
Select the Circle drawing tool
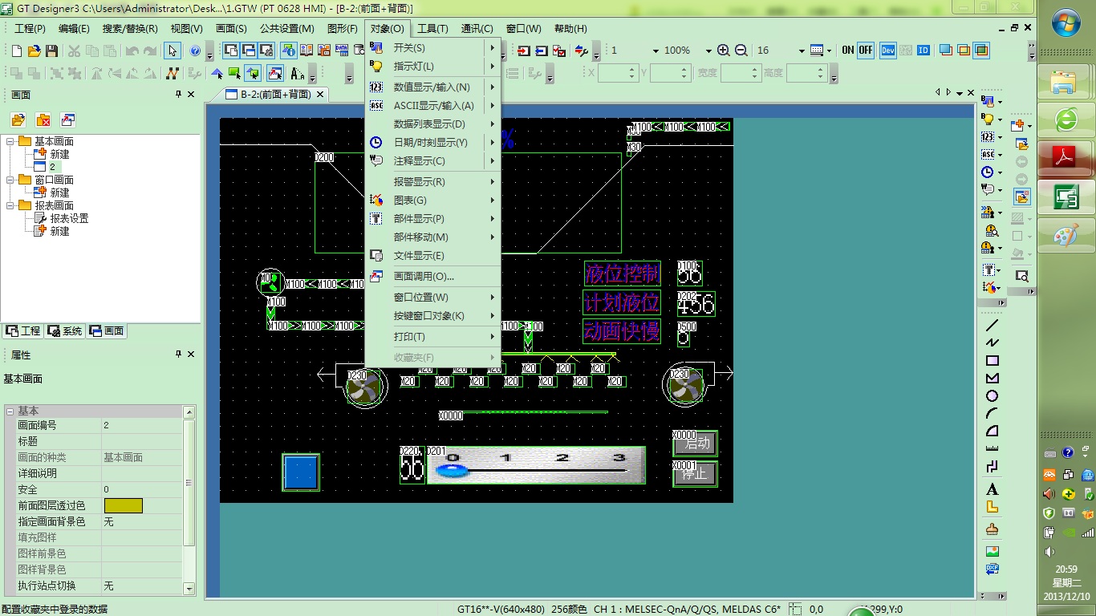pos(992,396)
